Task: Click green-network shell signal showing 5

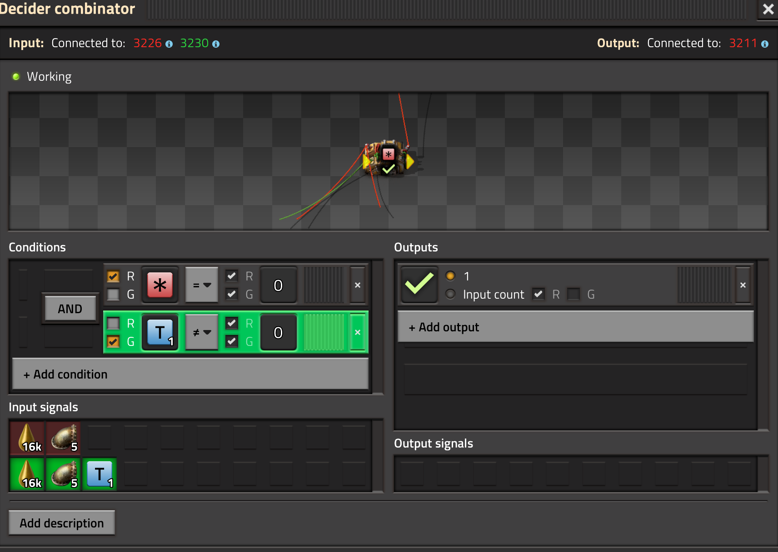Action: pos(64,474)
